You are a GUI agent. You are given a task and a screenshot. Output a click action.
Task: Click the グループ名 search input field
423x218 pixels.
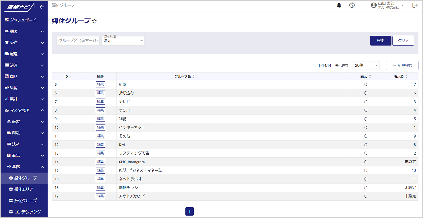78,41
